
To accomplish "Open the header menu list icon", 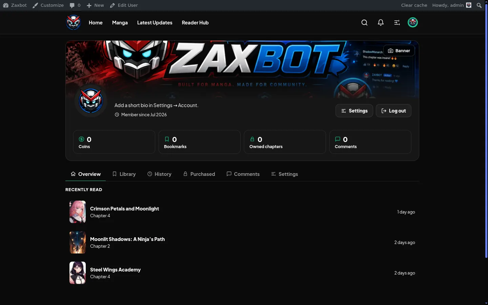I will 397,22.
